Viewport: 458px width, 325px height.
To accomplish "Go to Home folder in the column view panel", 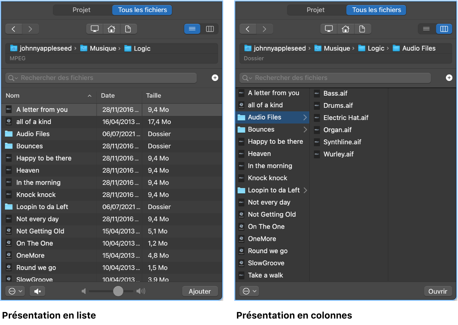I will 346,29.
